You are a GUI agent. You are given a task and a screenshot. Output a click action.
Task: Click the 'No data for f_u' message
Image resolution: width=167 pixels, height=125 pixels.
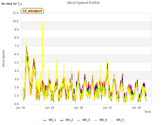pos(11,4)
